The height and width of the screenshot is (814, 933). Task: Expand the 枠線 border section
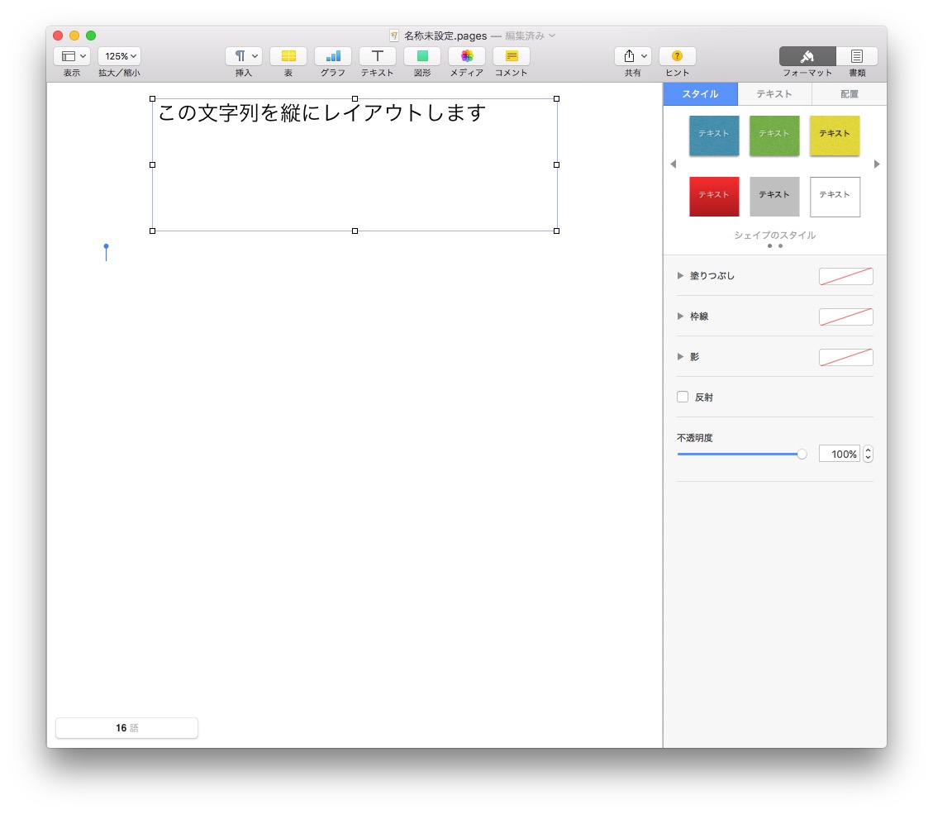(x=681, y=317)
